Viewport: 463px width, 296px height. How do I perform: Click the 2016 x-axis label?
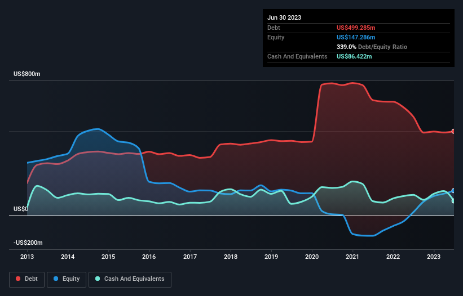pyautogui.click(x=149, y=257)
